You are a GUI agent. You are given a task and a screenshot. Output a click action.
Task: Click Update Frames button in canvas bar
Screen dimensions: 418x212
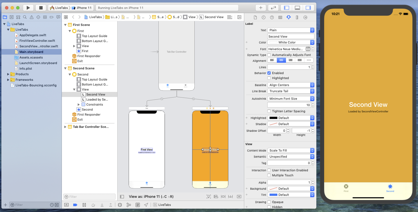(209, 196)
